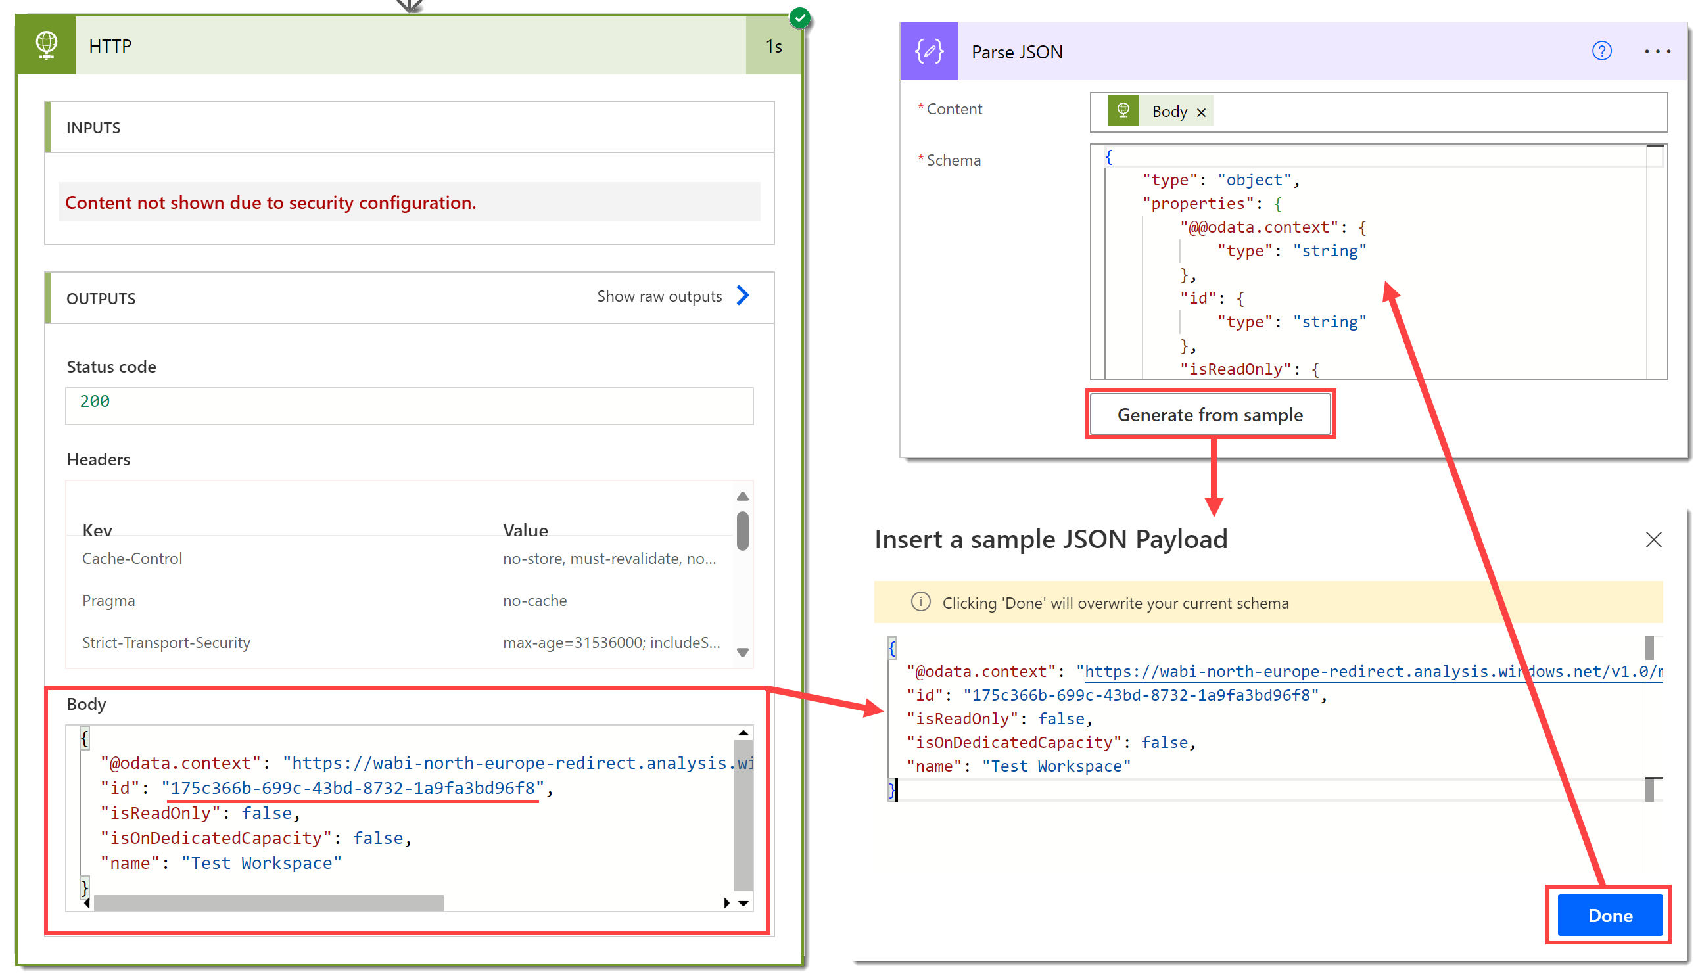
Task: Click the Parse JSON header title
Action: pyautogui.click(x=1017, y=52)
